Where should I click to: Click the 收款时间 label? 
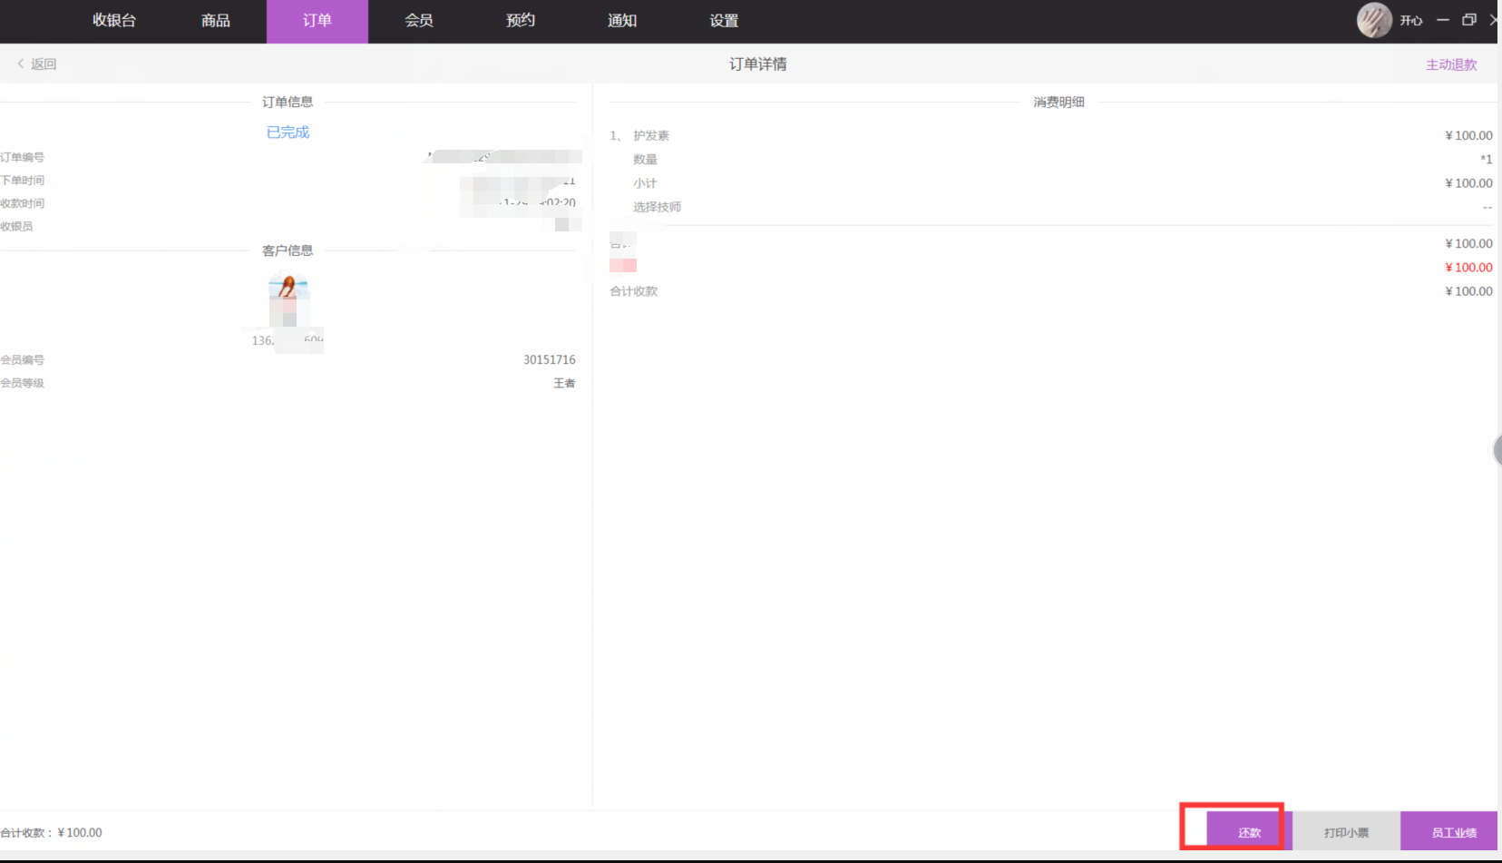click(x=22, y=203)
